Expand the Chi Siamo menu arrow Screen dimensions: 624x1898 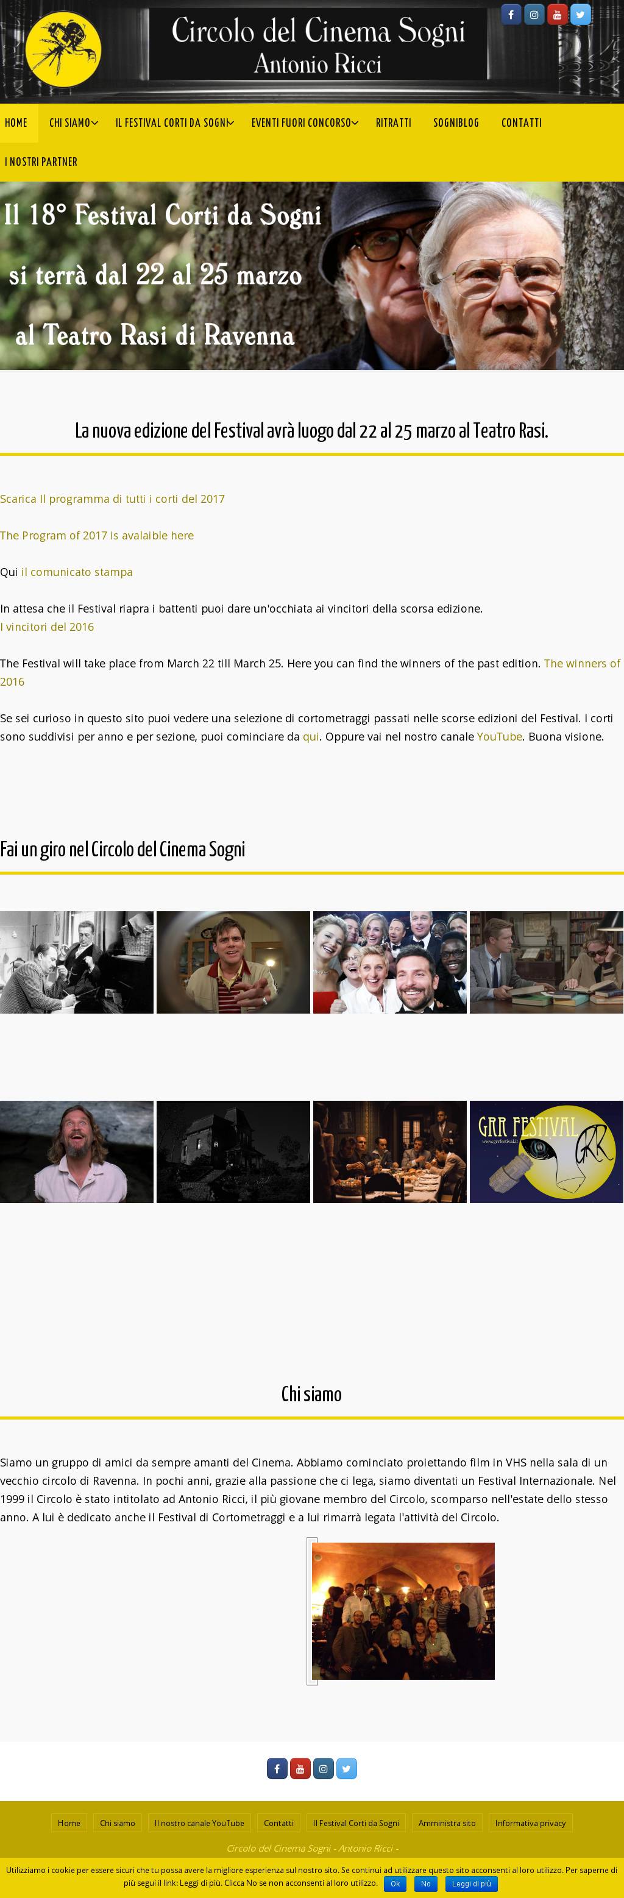tap(94, 123)
